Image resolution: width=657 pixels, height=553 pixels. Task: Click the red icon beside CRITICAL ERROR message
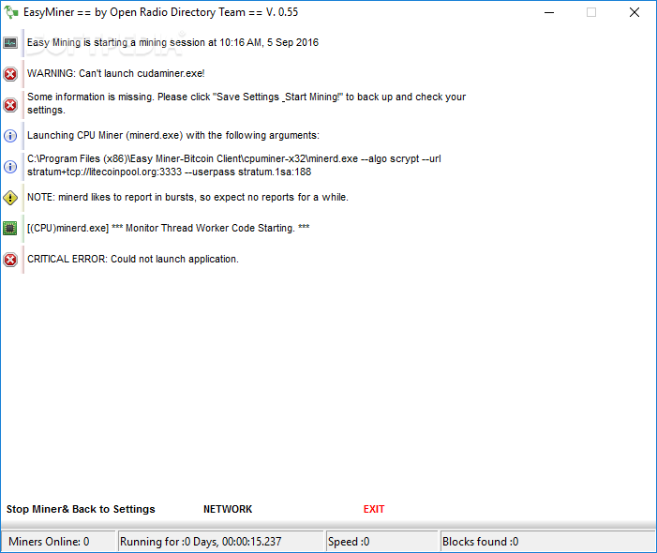tap(10, 260)
